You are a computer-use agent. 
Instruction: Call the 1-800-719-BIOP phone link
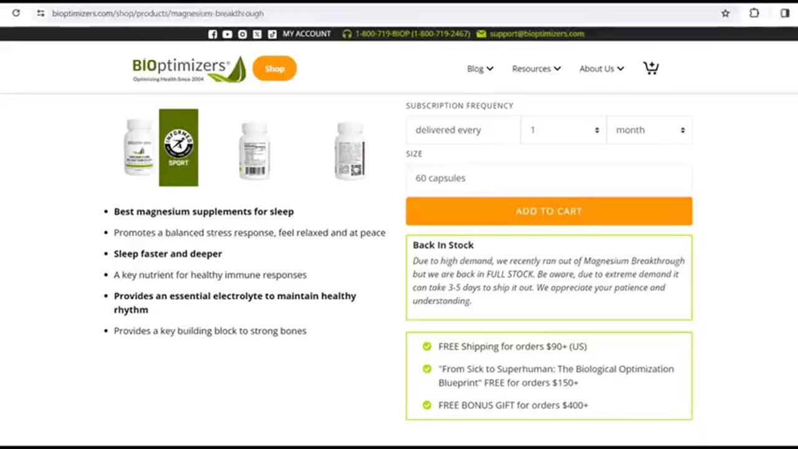[413, 34]
